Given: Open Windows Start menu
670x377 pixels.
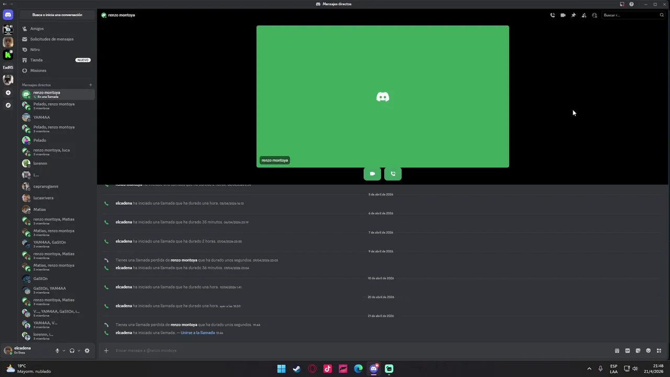Looking at the screenshot, I should (x=281, y=369).
